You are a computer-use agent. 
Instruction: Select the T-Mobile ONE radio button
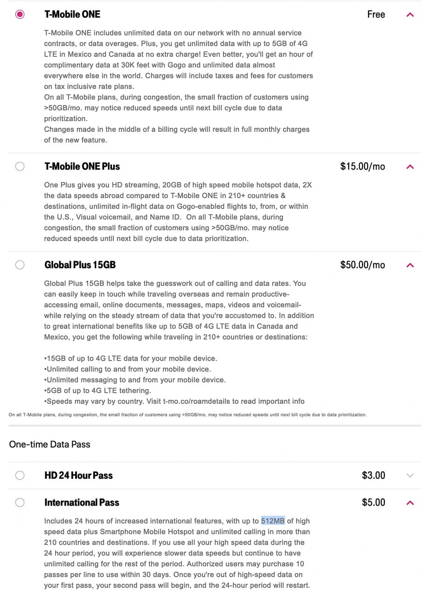click(20, 14)
